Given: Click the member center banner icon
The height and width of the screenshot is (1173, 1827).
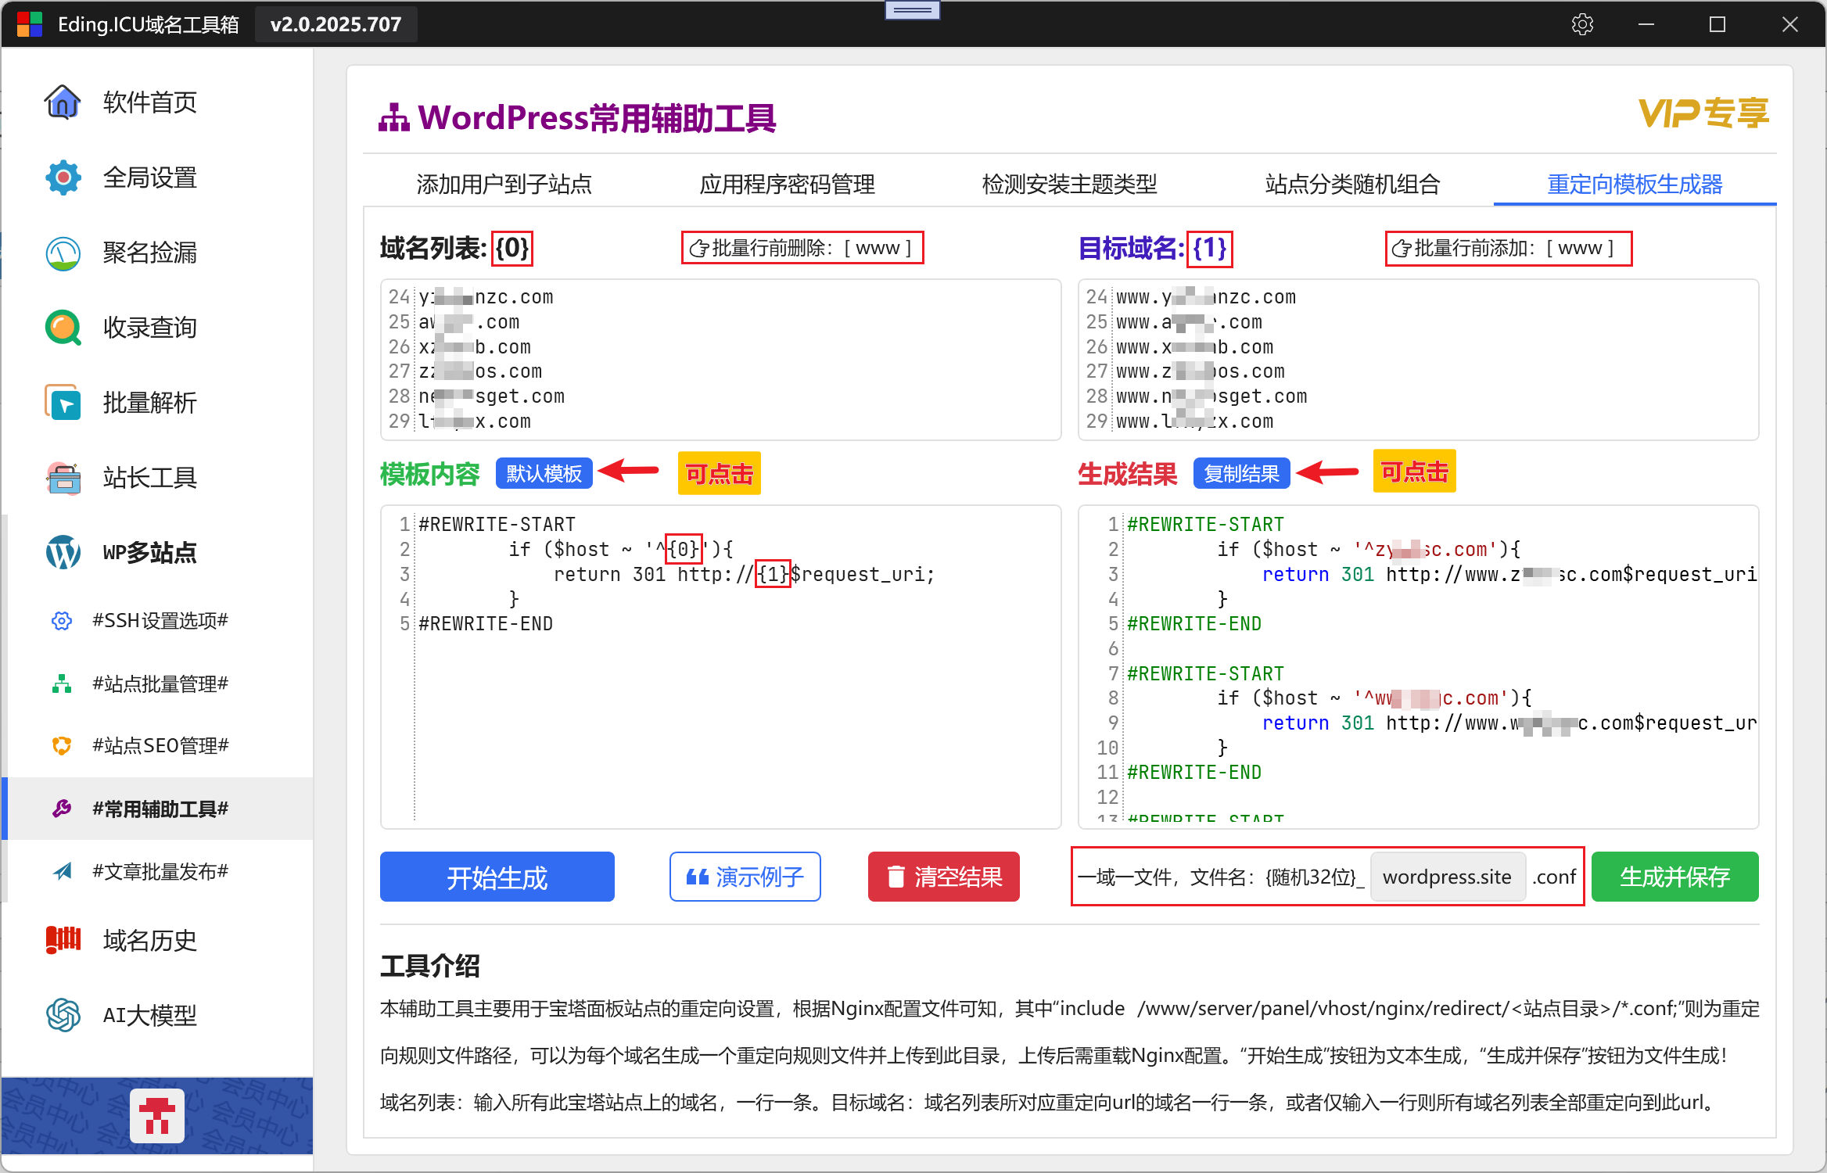Looking at the screenshot, I should [x=157, y=1116].
